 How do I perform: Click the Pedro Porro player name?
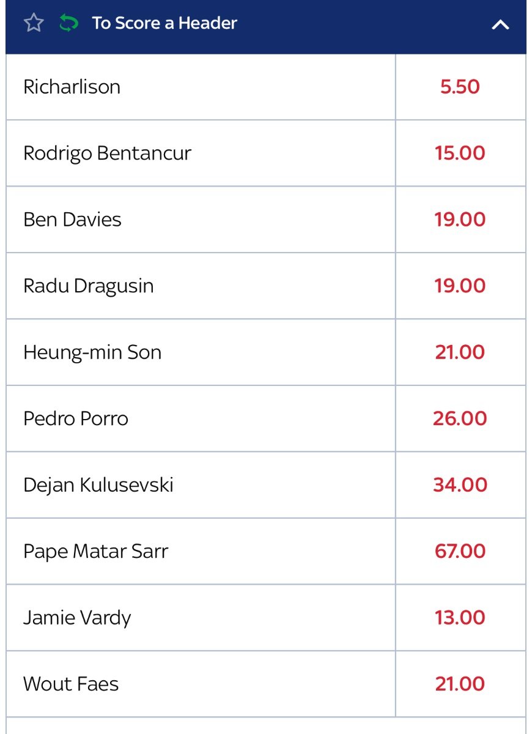point(76,418)
